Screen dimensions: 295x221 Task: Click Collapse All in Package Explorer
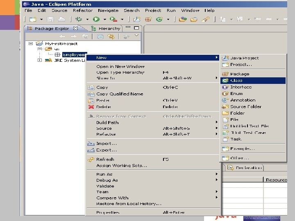[x=100, y=36]
